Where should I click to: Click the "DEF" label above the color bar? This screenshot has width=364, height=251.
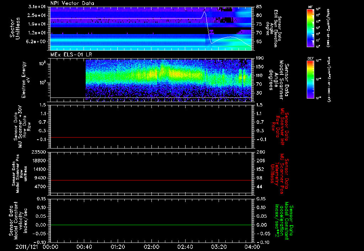[x=311, y=58]
